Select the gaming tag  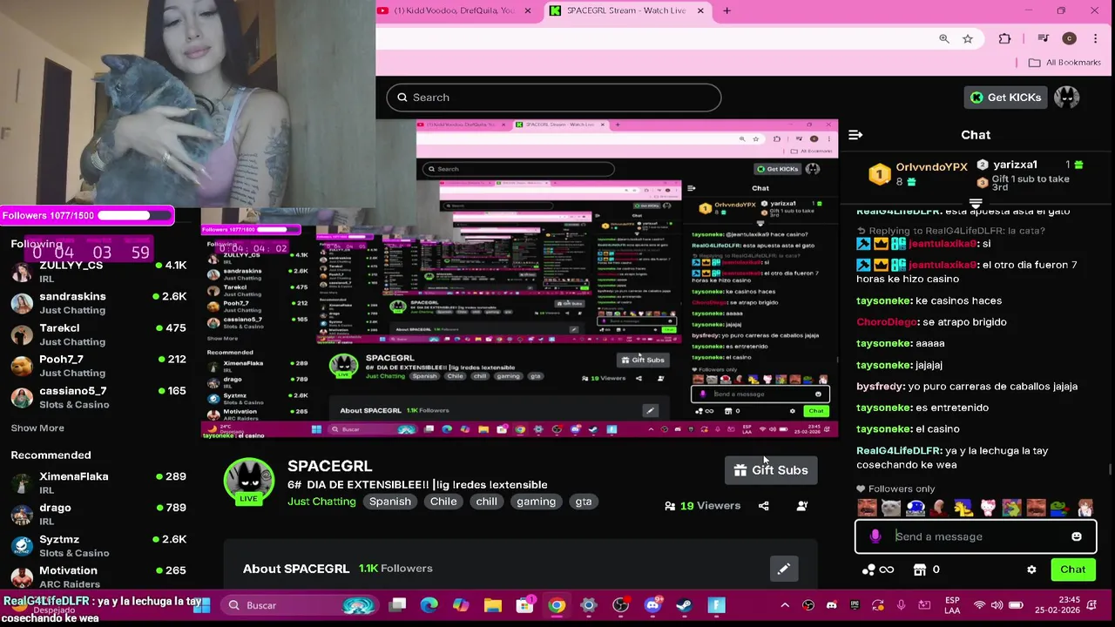click(536, 502)
